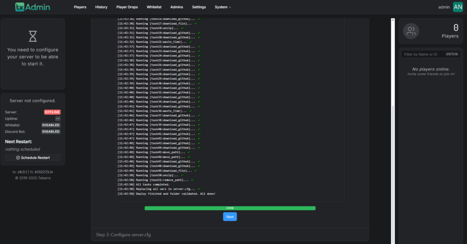Click the players group icon
The image size is (467, 244).
[x=411, y=31]
